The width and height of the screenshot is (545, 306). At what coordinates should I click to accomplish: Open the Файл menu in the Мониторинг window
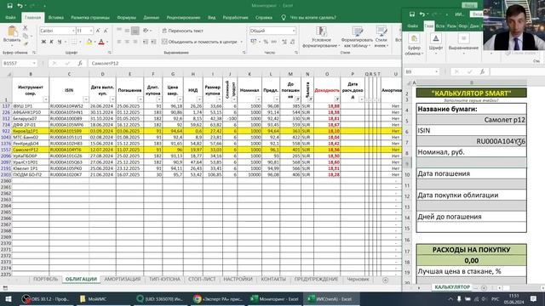(x=10, y=17)
